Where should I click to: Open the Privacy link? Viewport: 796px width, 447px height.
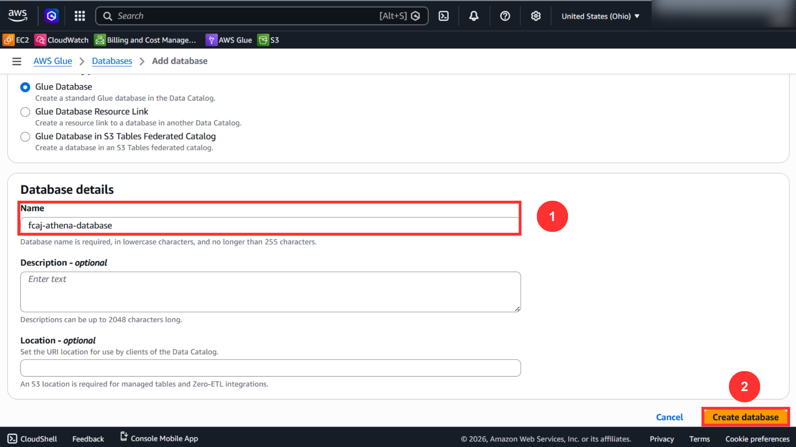click(662, 439)
